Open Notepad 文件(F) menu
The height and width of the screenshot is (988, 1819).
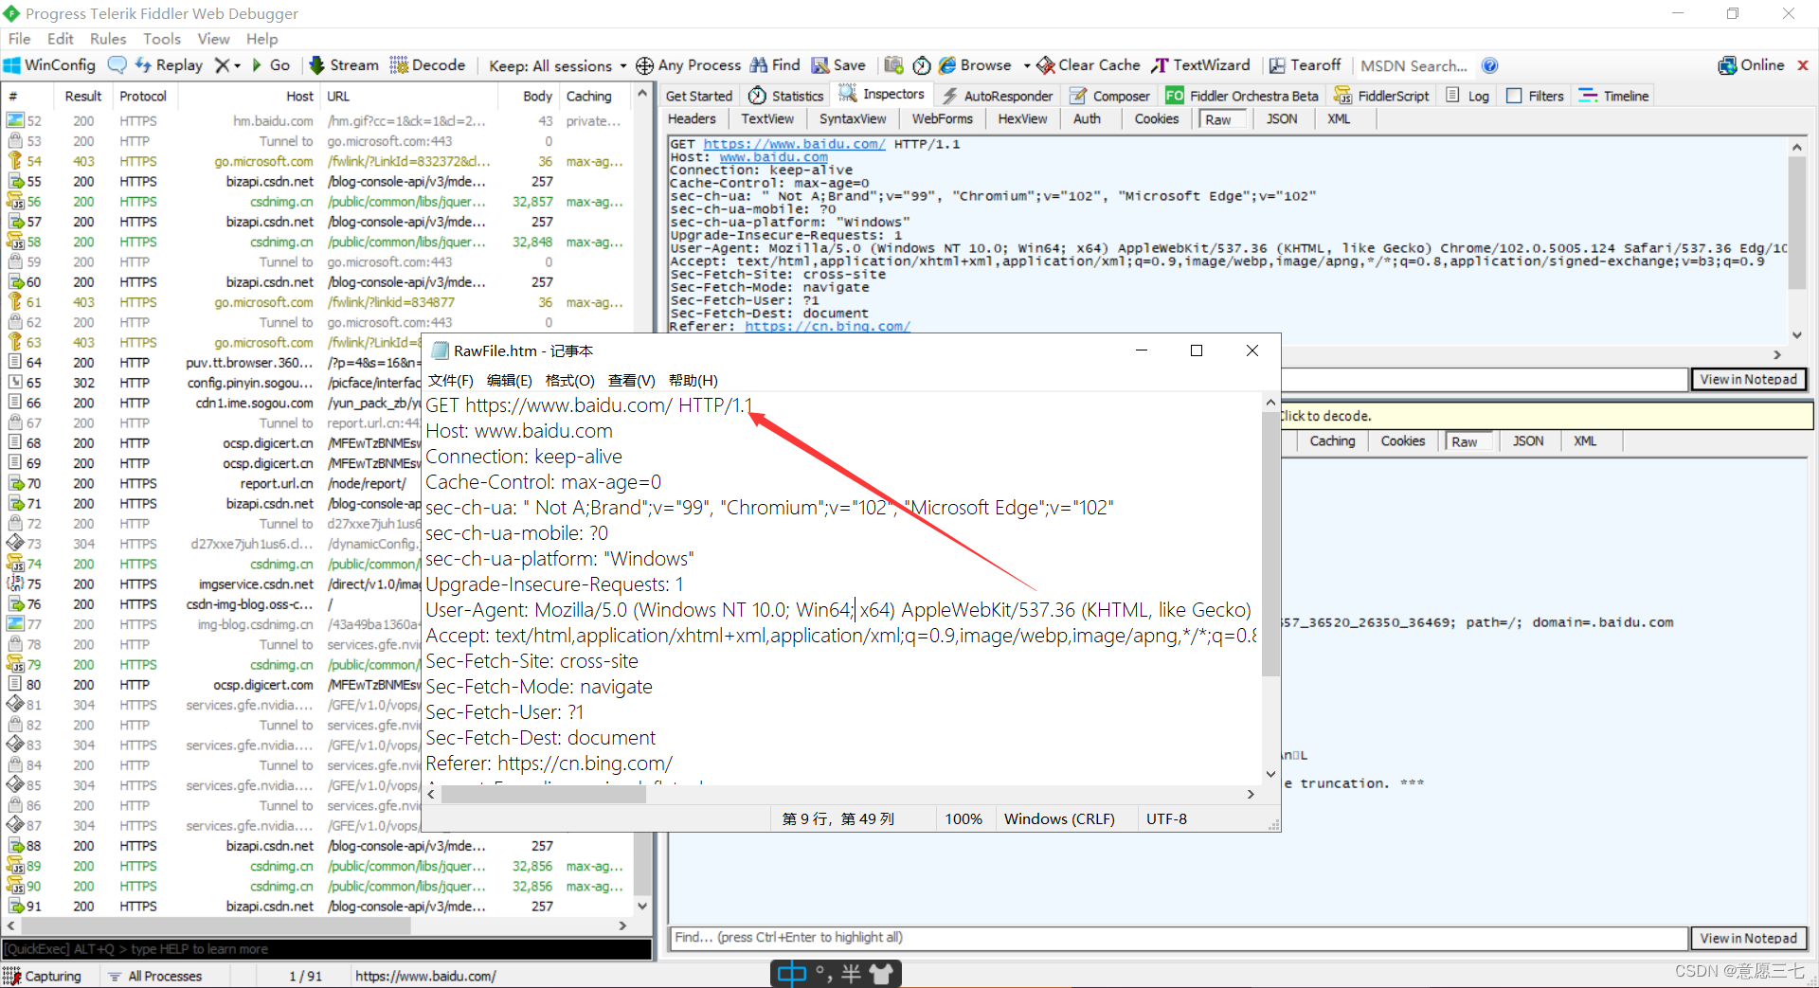pyautogui.click(x=450, y=380)
